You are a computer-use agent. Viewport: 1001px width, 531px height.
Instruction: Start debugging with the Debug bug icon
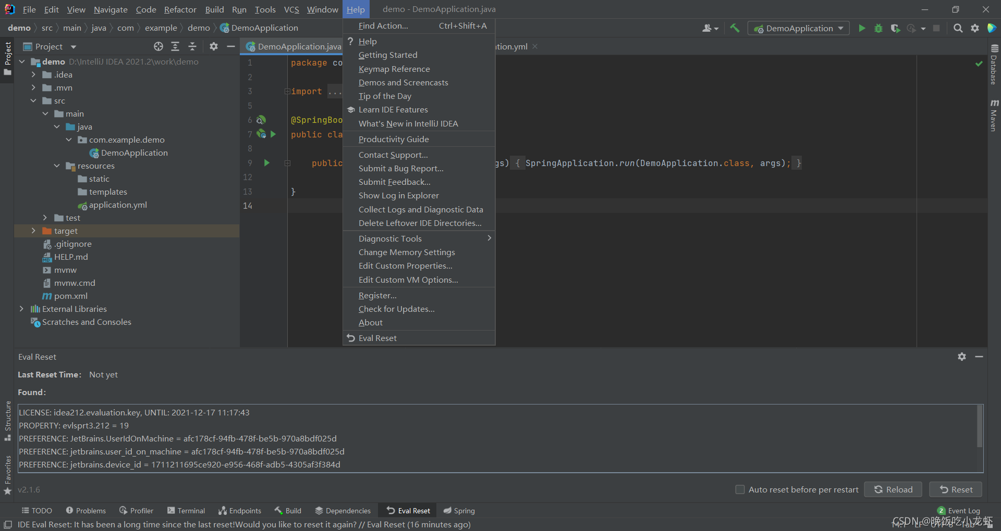[878, 28]
